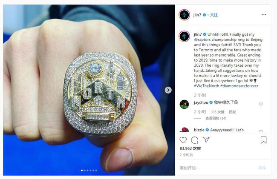Click bizzle's profile avatar

(x=184, y=130)
